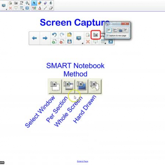Select the Fill bucket tool
Screen dimensions: 165x165
pos(51,3)
